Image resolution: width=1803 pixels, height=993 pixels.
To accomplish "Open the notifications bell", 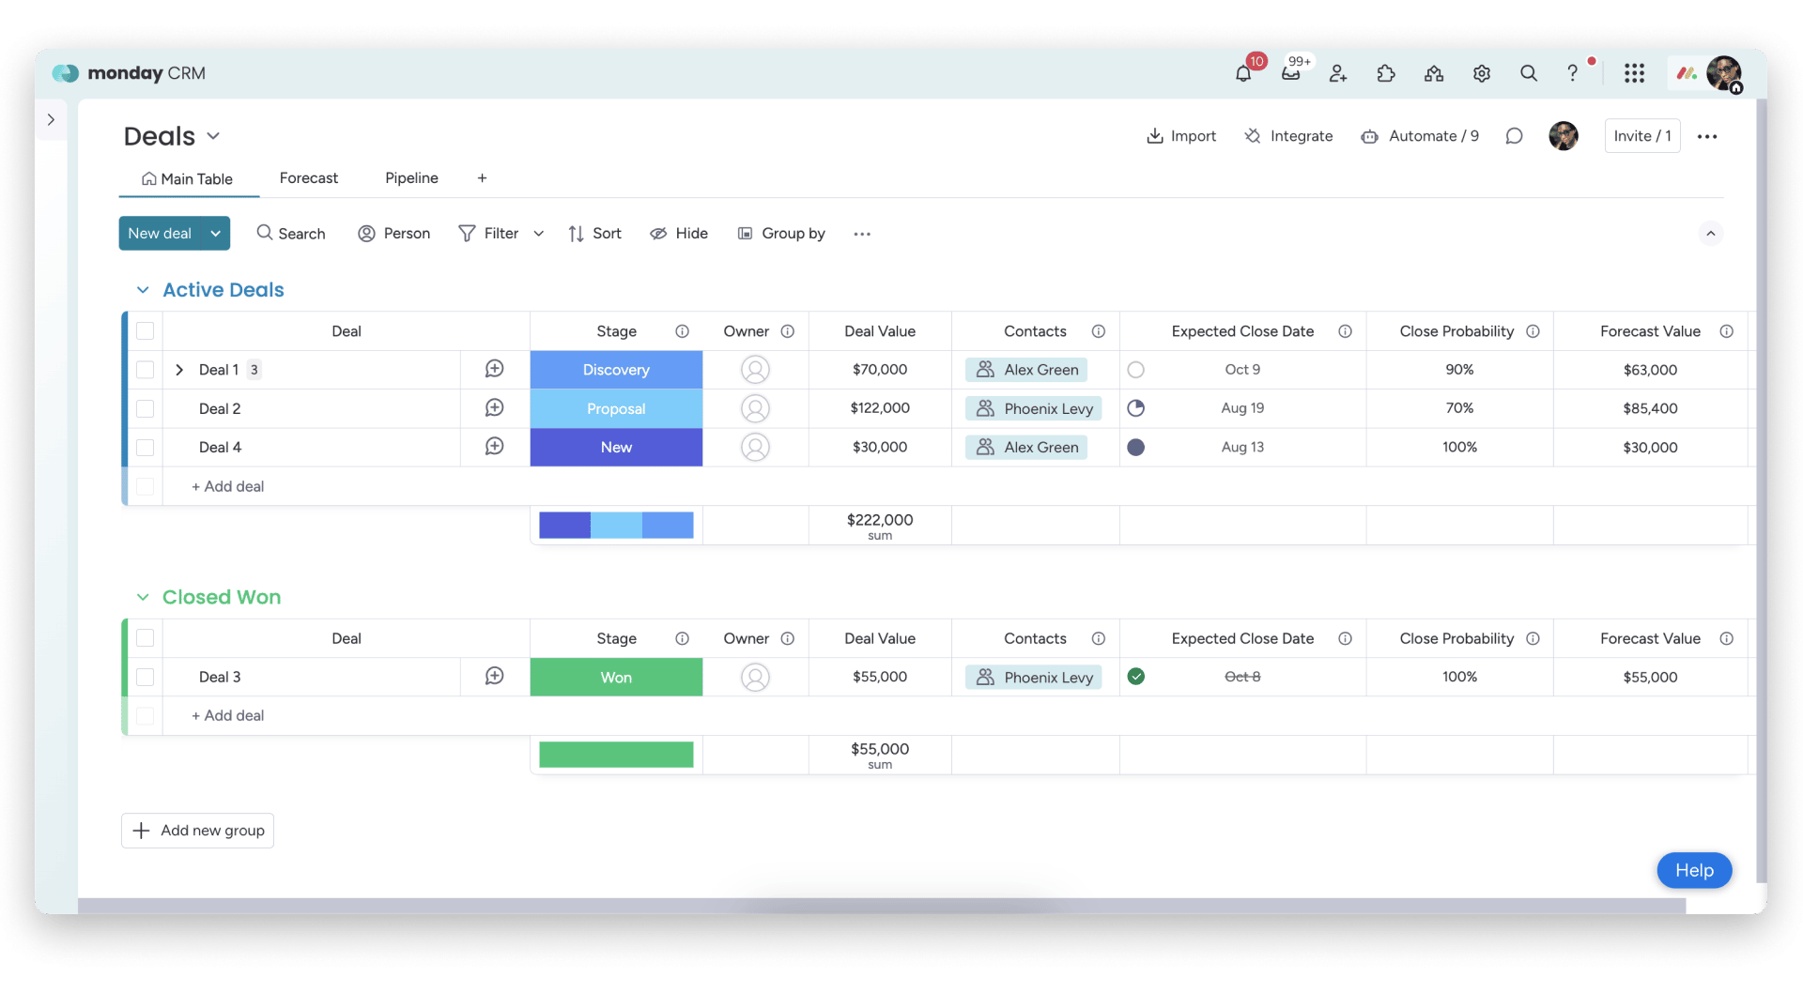I will click(x=1243, y=73).
